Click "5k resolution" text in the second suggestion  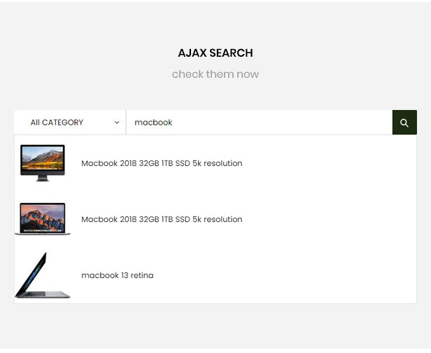(217, 219)
